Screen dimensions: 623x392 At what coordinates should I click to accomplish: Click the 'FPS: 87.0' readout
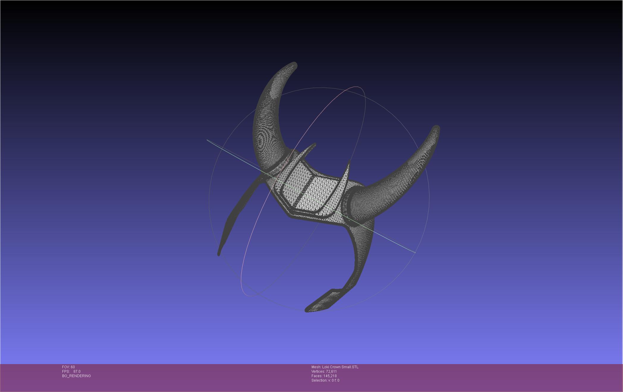click(71, 372)
